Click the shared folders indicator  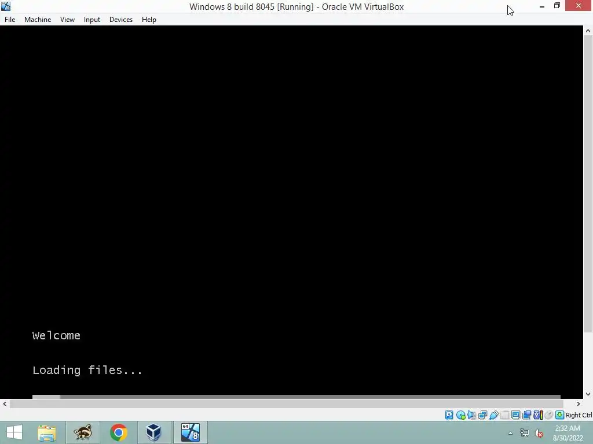click(x=504, y=415)
